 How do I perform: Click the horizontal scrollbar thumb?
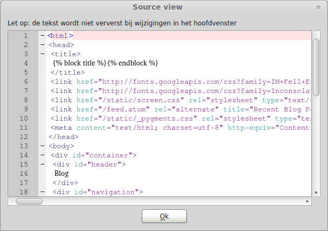29,201
